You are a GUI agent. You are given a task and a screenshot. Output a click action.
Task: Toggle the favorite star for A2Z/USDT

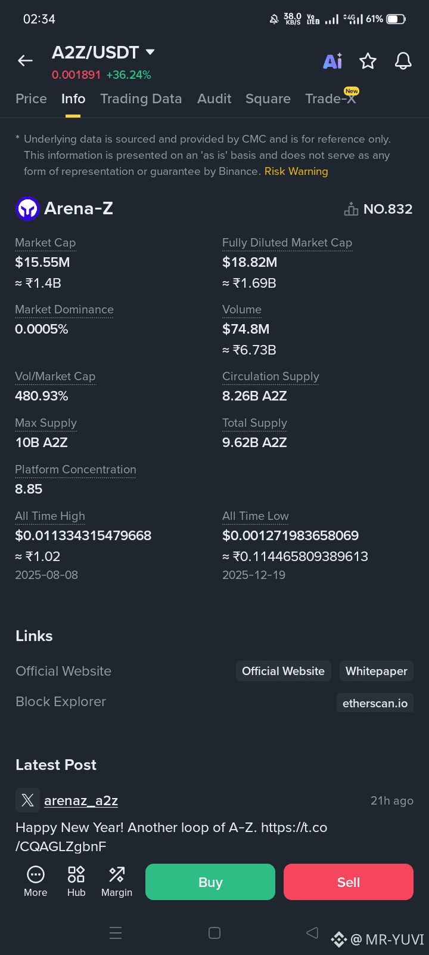point(368,61)
